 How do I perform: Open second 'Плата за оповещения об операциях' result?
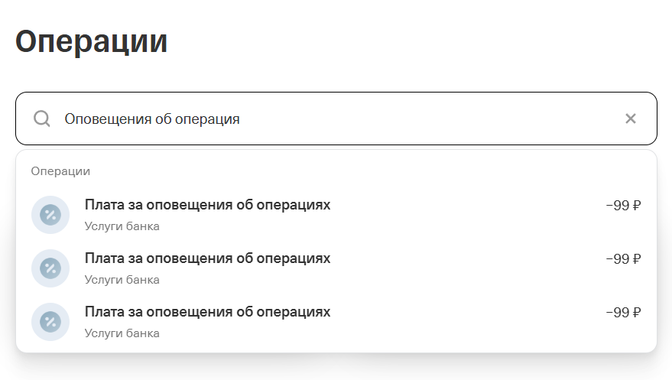(x=207, y=259)
